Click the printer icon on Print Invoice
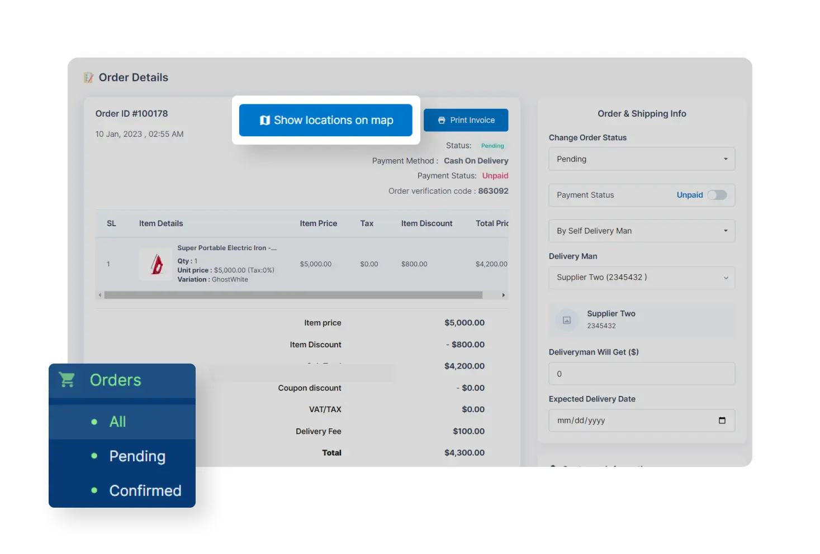The height and width of the screenshot is (554, 820). click(442, 121)
